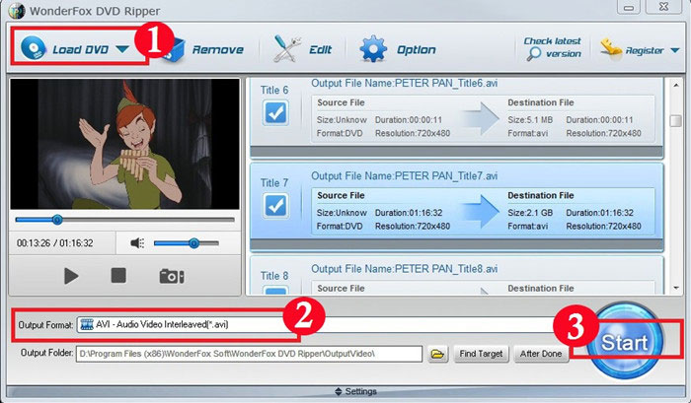Toggle the Title 8 checkbox
The width and height of the screenshot is (691, 403).
275,291
